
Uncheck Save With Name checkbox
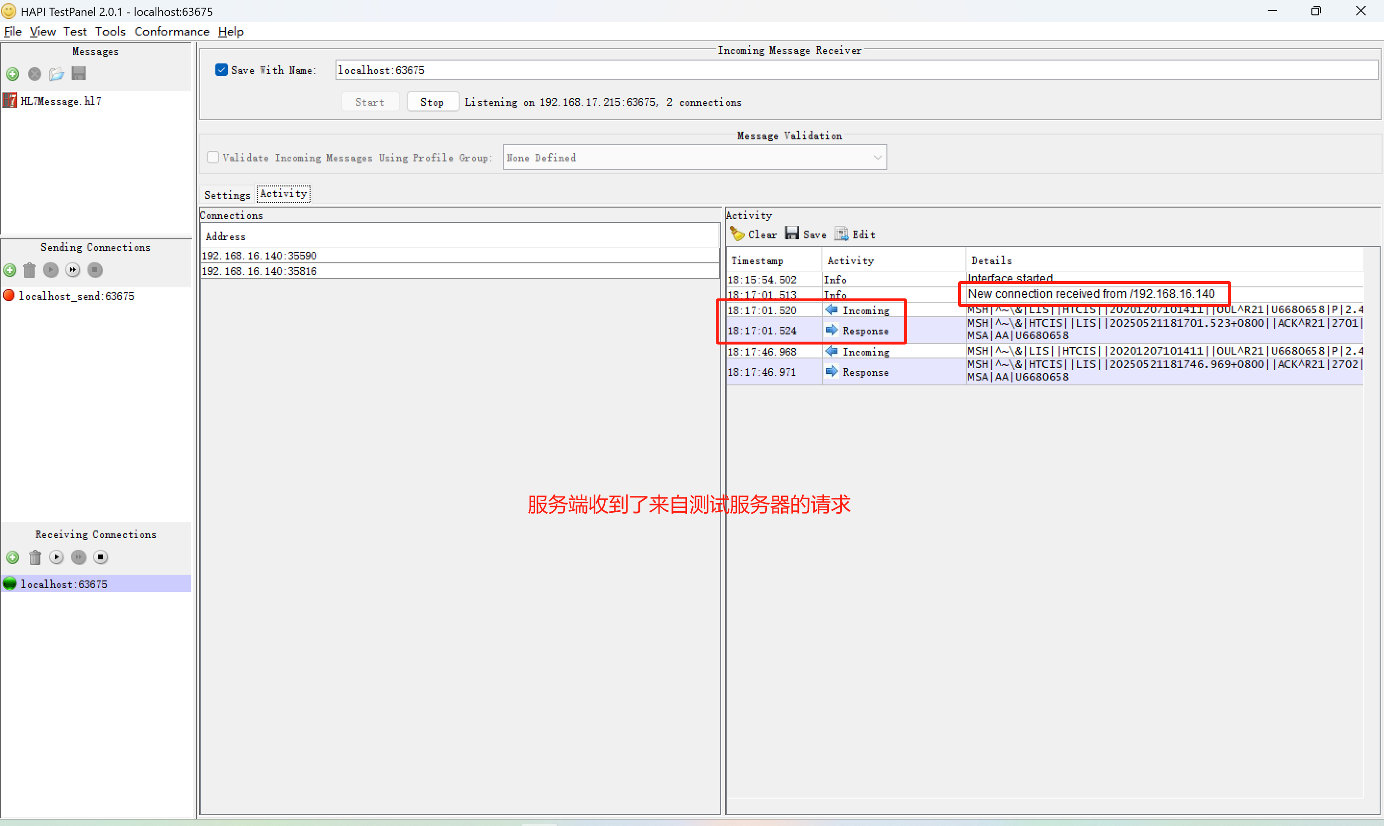pos(221,70)
